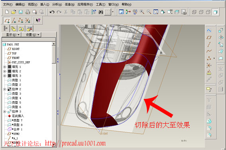
Task: Open the 设置 dropdown in model tree
Action: click(x=31, y=35)
